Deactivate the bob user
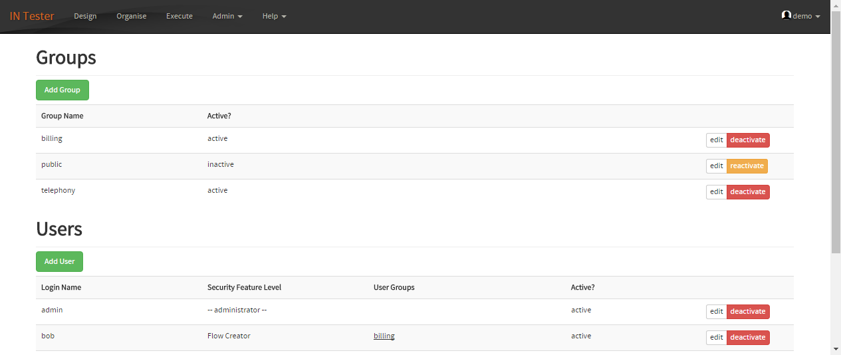841x355 pixels. pyautogui.click(x=748, y=337)
